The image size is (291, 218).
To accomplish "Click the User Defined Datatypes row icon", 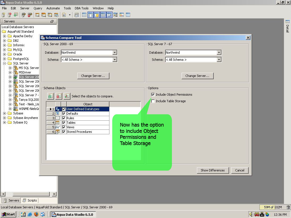I will pyautogui.click(x=58, y=109).
